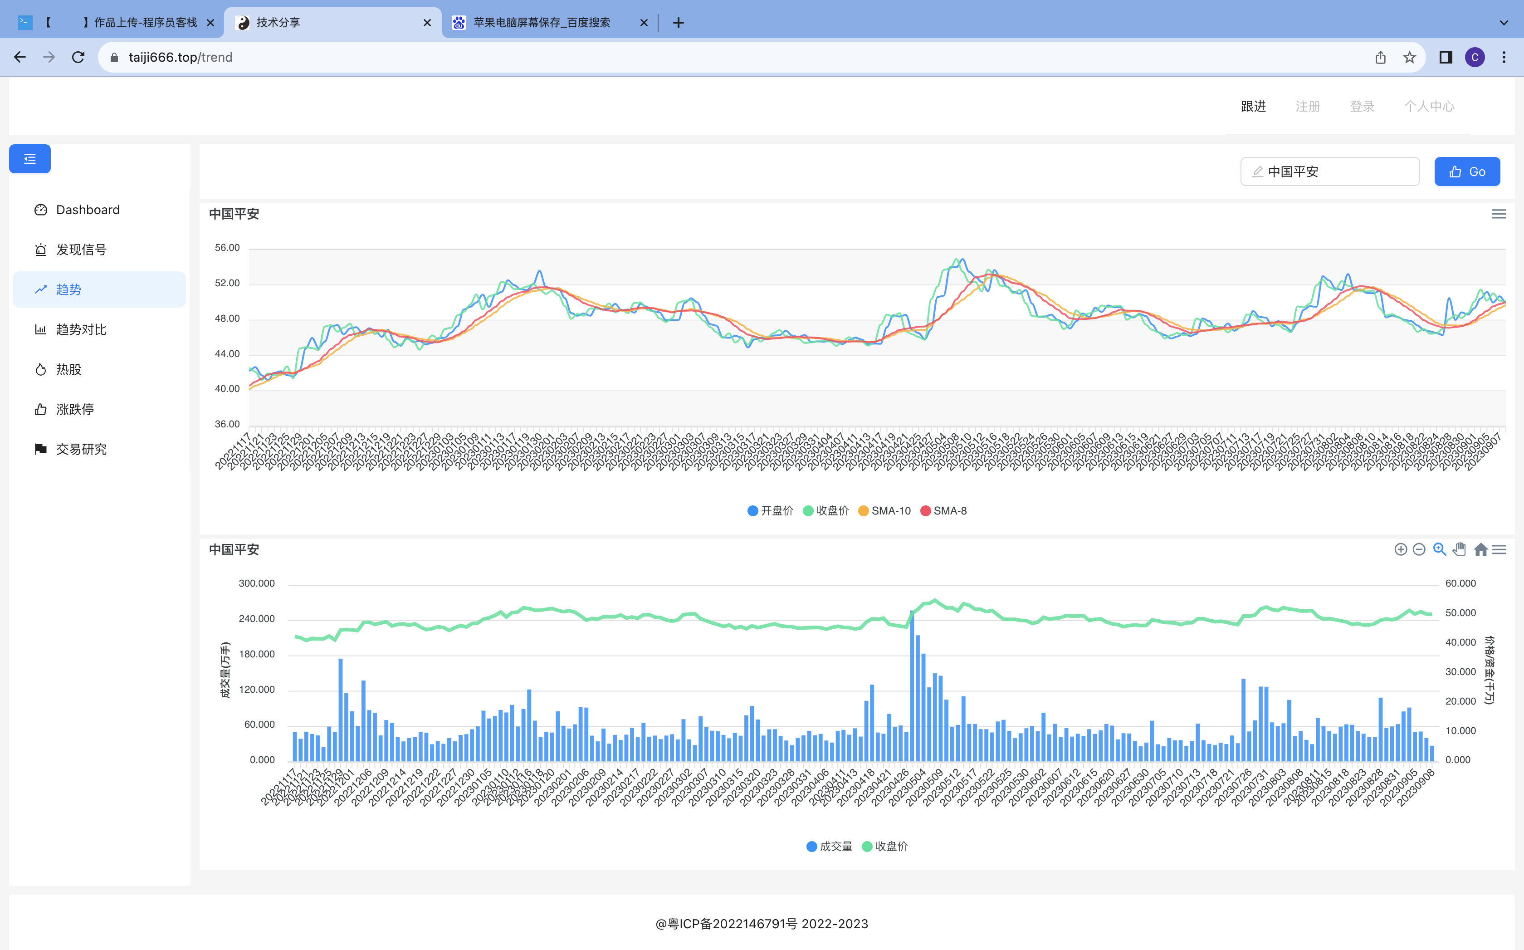The height and width of the screenshot is (950, 1524).
Task: Toggle 成交量 series in volume legend
Action: tap(829, 846)
